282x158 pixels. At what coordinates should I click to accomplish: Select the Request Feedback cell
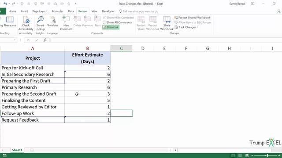pyautogui.click(x=33, y=120)
